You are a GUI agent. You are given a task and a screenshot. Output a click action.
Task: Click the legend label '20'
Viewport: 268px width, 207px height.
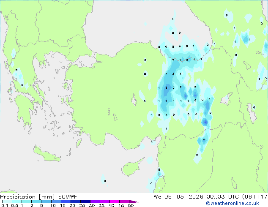coord(72,205)
